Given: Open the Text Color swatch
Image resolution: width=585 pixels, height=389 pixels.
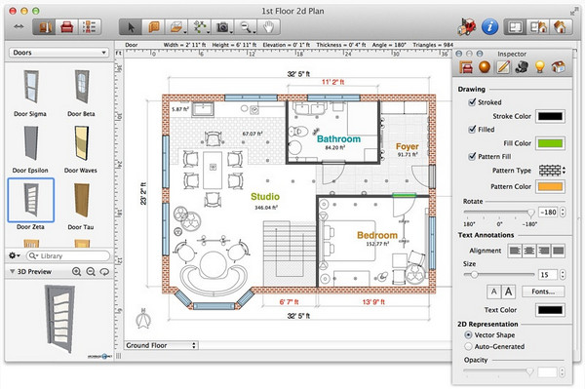Looking at the screenshot, I should point(550,310).
